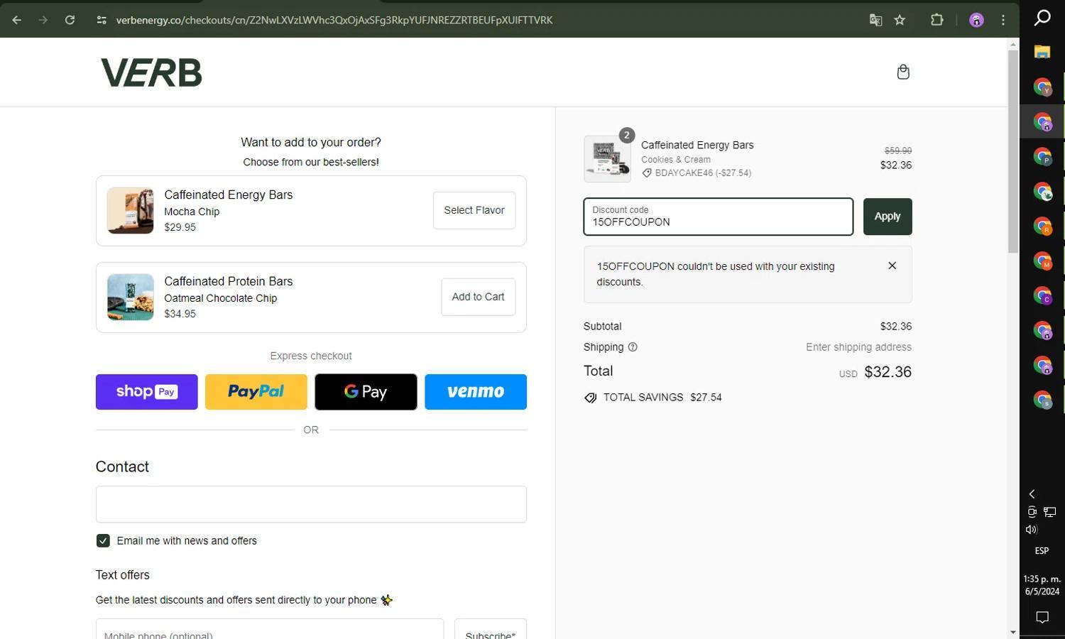Viewport: 1065px width, 639px height.
Task: Click the browser address bar URL
Action: 334,20
